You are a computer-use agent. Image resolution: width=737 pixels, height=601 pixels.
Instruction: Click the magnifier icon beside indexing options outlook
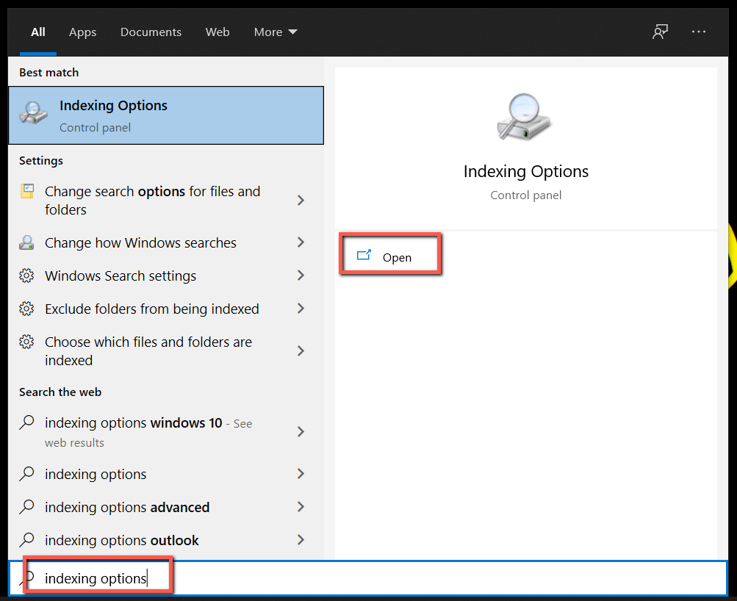(26, 540)
